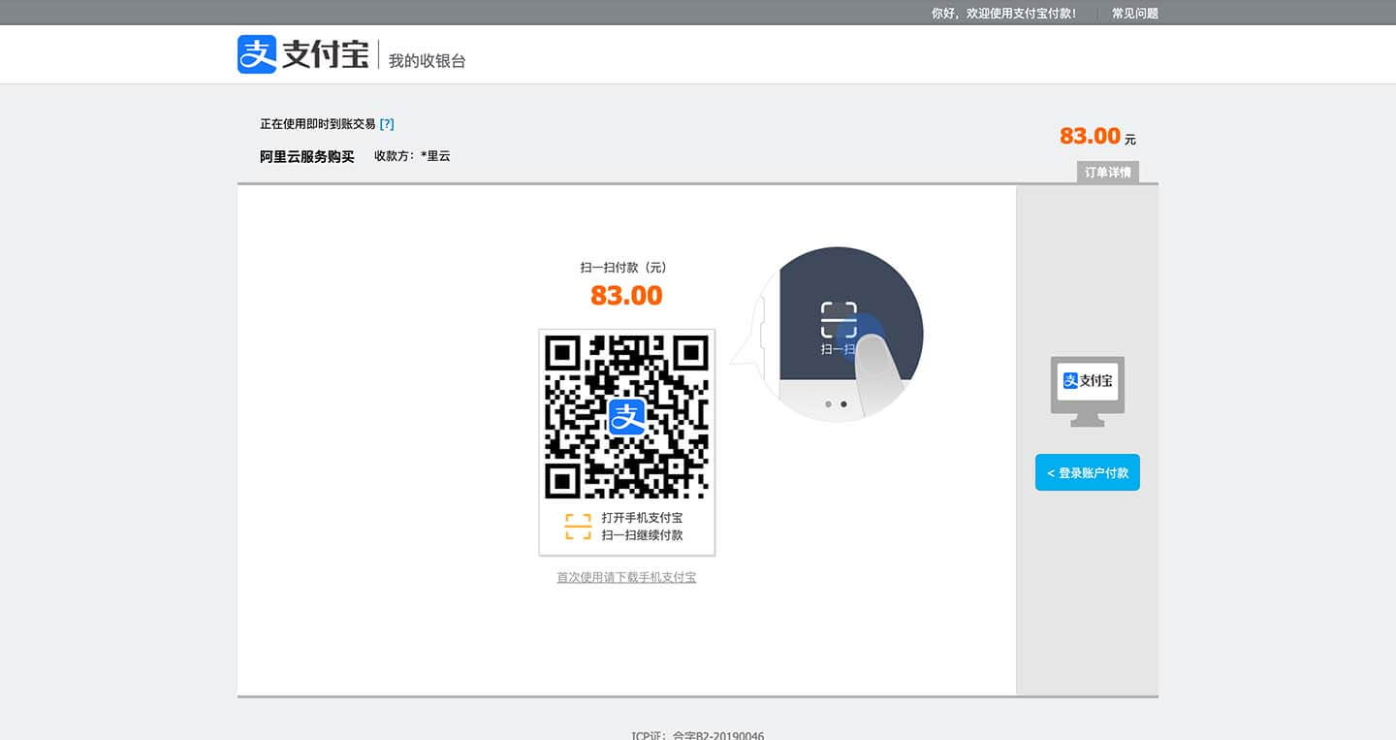The width and height of the screenshot is (1396, 740).
Task: Click 83.00 元 total at top right
Action: coord(1097,136)
